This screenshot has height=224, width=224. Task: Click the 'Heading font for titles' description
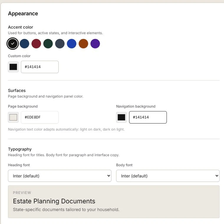tap(64, 155)
